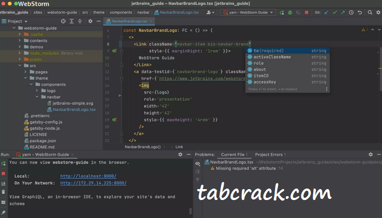Collapse all nodes in the Project panel
382x218 pixels.
point(80,21)
